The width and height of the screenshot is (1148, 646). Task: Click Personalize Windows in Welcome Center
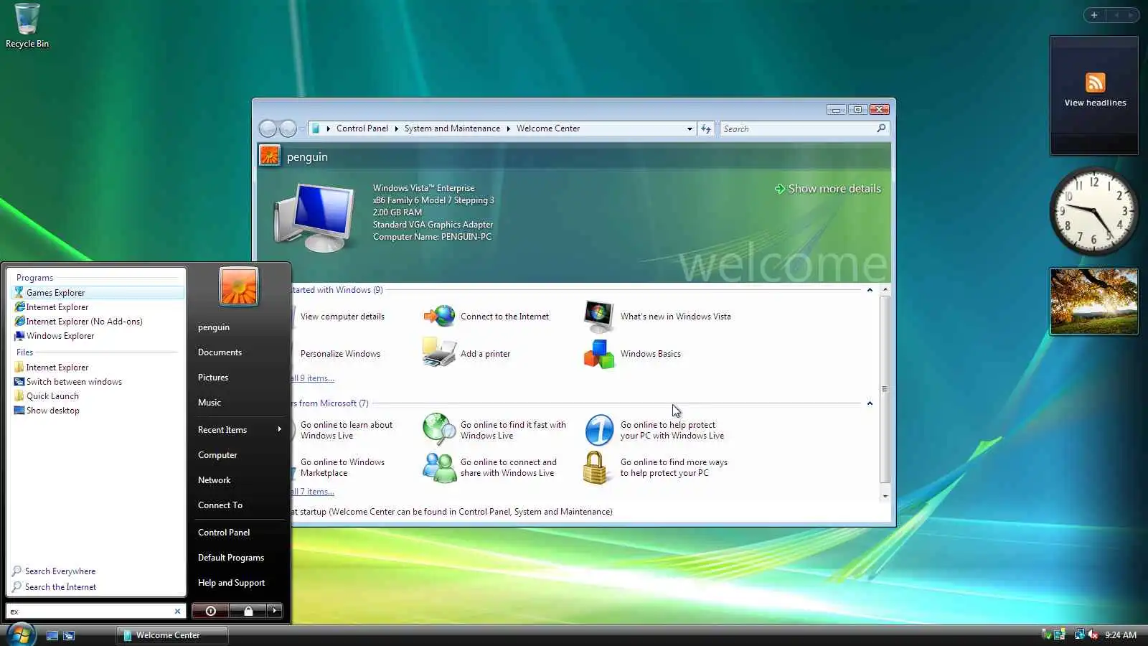point(340,354)
